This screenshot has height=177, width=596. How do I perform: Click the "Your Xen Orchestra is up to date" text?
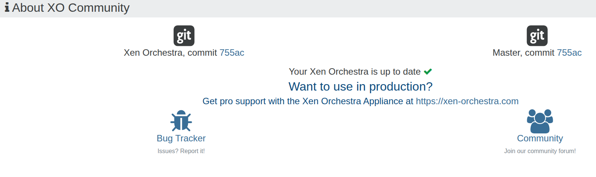click(354, 72)
